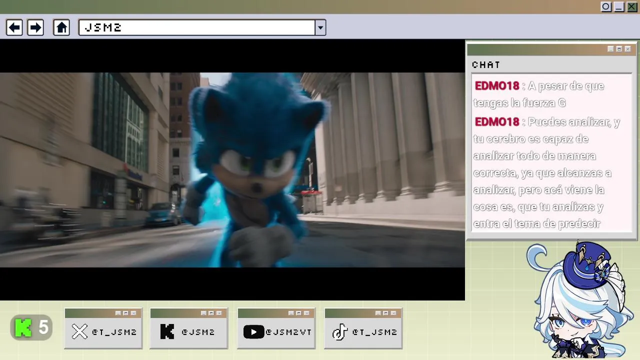
Task: Click the Kick logo beside @JSM2
Action: click(x=167, y=331)
